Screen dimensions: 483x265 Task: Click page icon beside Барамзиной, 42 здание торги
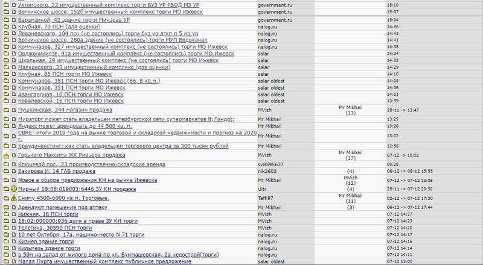pyautogui.click(x=13, y=20)
